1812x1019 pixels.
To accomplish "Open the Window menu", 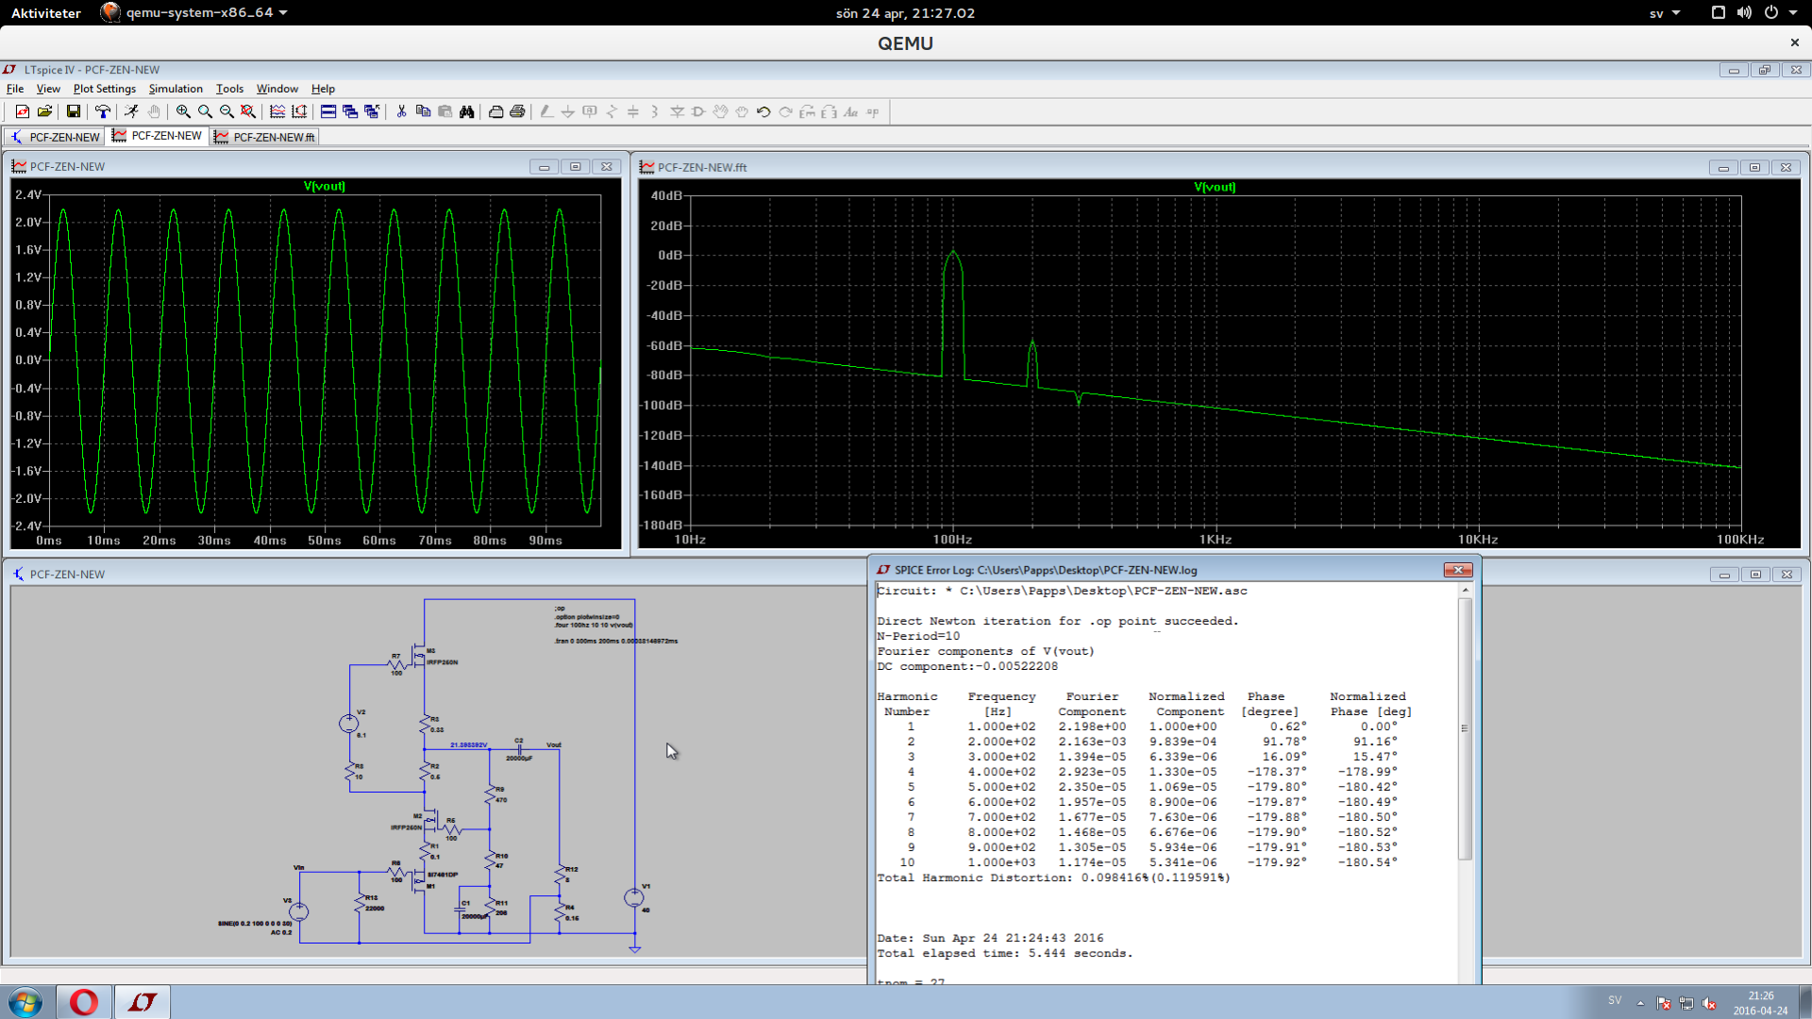I will (x=277, y=89).
